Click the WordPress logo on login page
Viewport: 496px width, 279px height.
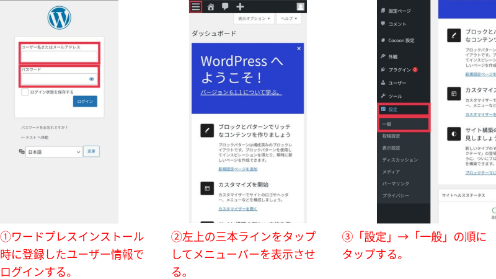59,18
